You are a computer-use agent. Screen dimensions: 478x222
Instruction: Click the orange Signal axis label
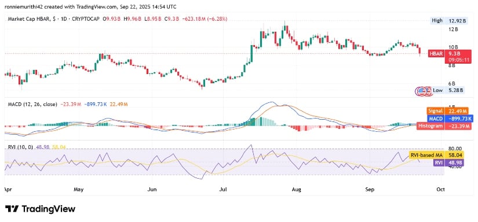tap(435, 112)
